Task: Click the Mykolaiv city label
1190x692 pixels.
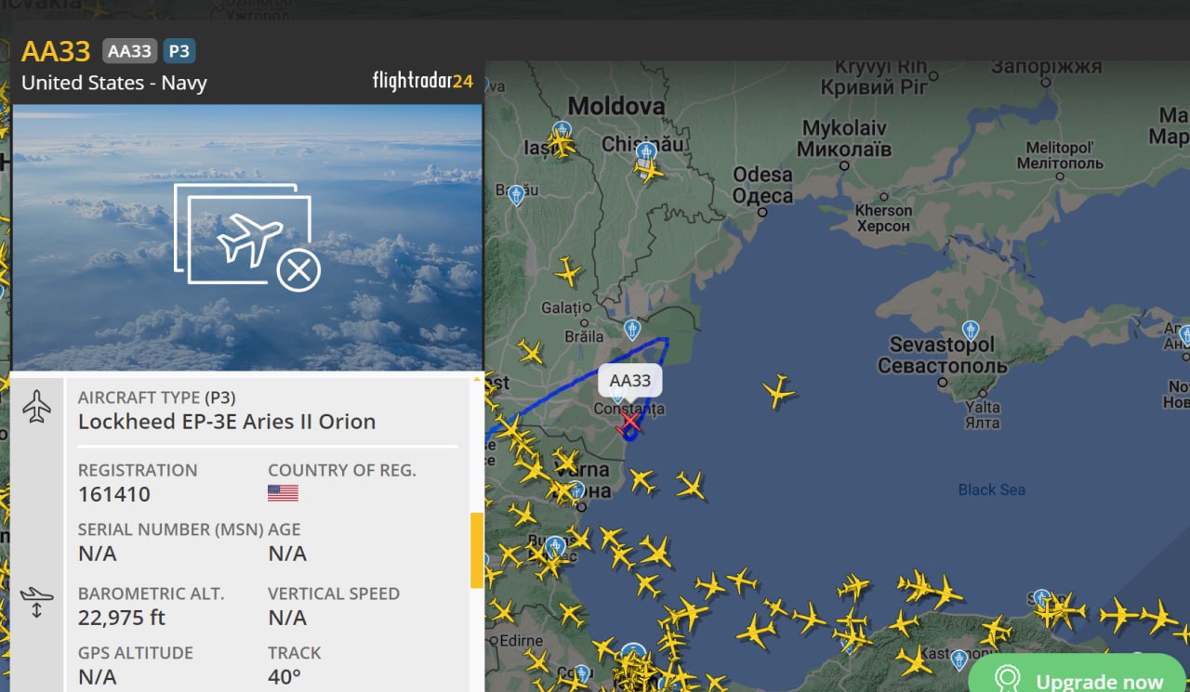Action: click(x=846, y=137)
